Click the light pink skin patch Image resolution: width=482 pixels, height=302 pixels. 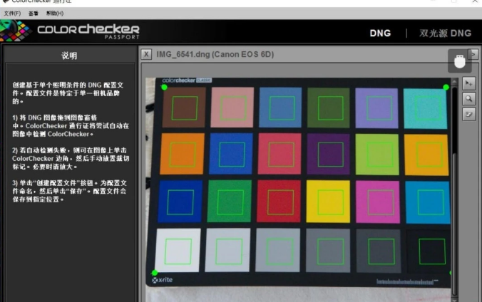(x=232, y=108)
